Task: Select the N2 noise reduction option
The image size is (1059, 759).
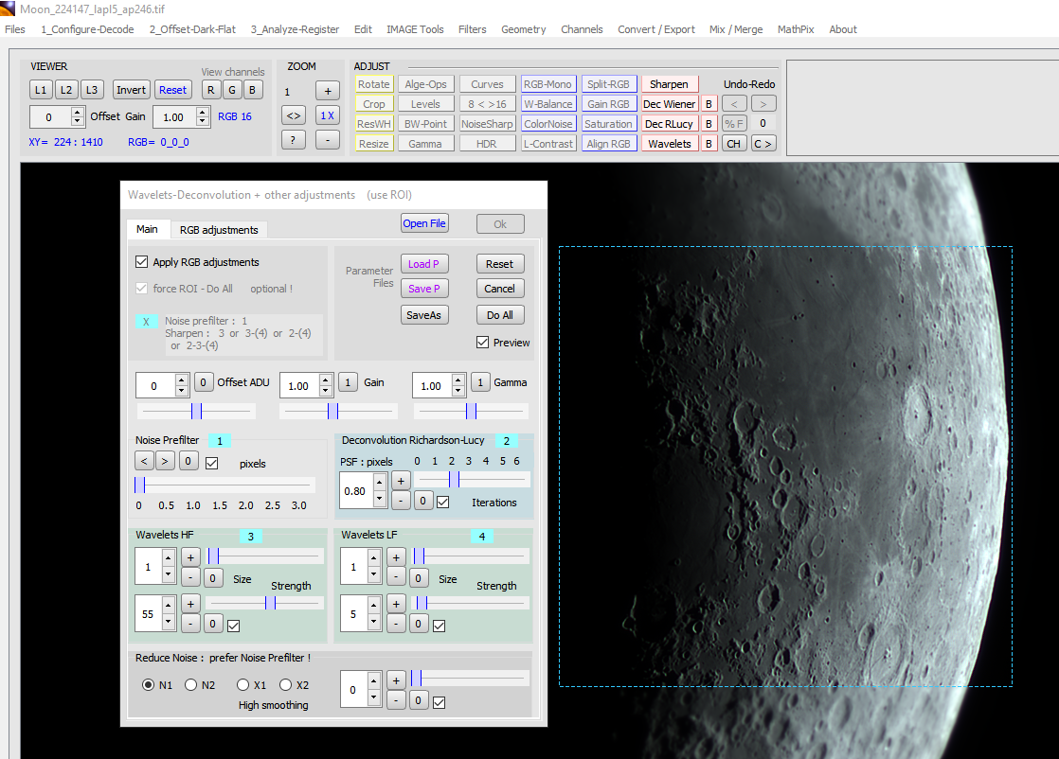Action: [190, 685]
